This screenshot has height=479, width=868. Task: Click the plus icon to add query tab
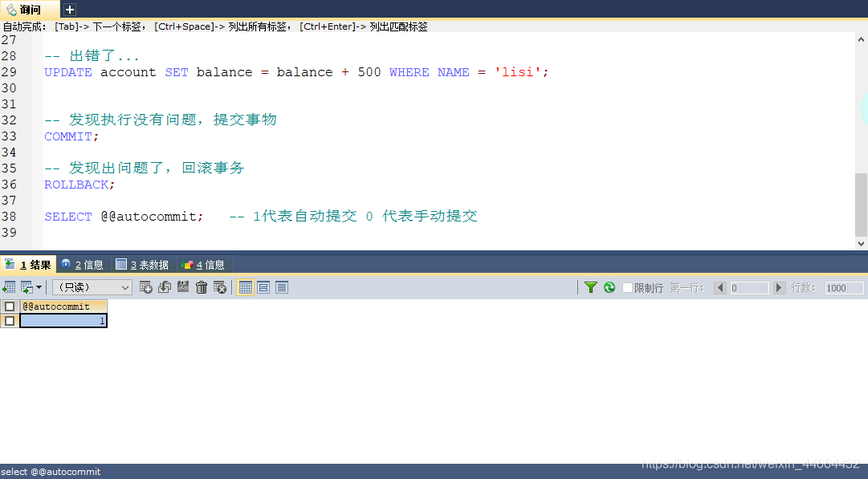point(70,10)
